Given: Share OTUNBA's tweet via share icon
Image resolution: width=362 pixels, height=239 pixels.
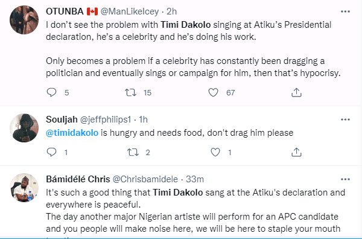Looking at the screenshot, I should pos(296,92).
